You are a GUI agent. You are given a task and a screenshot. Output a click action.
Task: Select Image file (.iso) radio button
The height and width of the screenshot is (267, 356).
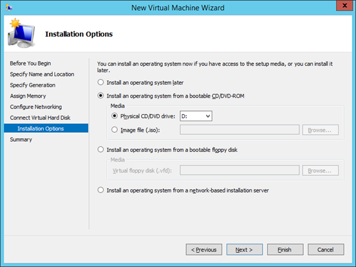[115, 130]
